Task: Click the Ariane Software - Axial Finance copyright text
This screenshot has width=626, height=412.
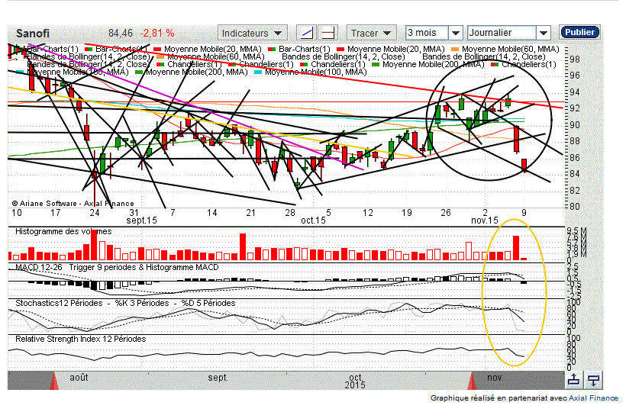Action: [x=73, y=204]
